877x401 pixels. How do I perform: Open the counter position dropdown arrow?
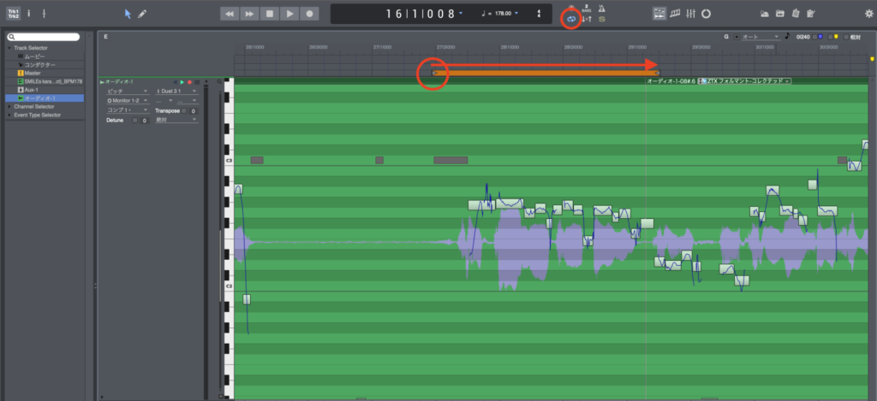click(x=460, y=13)
